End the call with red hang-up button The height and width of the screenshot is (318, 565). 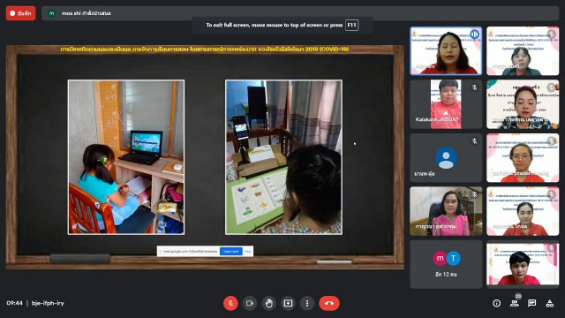pyautogui.click(x=329, y=303)
